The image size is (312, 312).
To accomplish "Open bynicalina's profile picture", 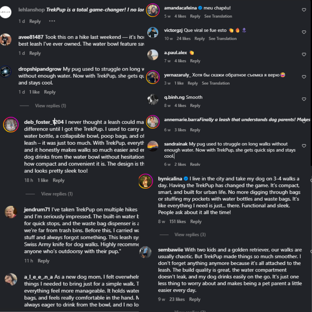I will coord(145,181).
